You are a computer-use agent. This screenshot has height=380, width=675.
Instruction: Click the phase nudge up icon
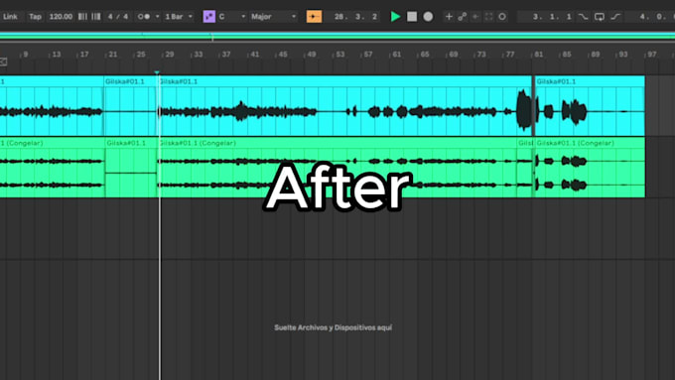pyautogui.click(x=96, y=17)
